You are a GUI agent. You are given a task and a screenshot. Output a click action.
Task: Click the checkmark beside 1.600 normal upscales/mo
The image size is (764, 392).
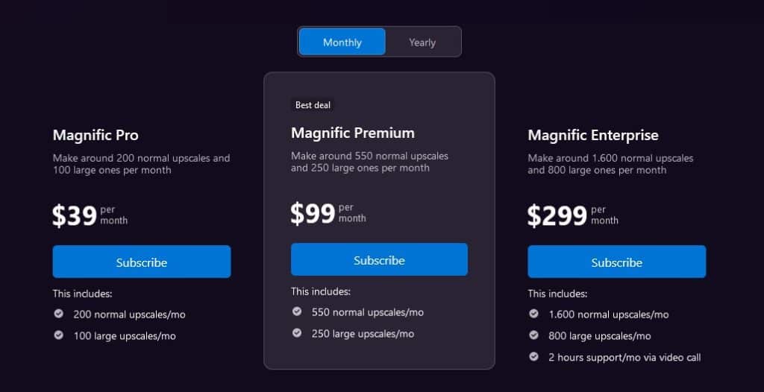point(533,314)
